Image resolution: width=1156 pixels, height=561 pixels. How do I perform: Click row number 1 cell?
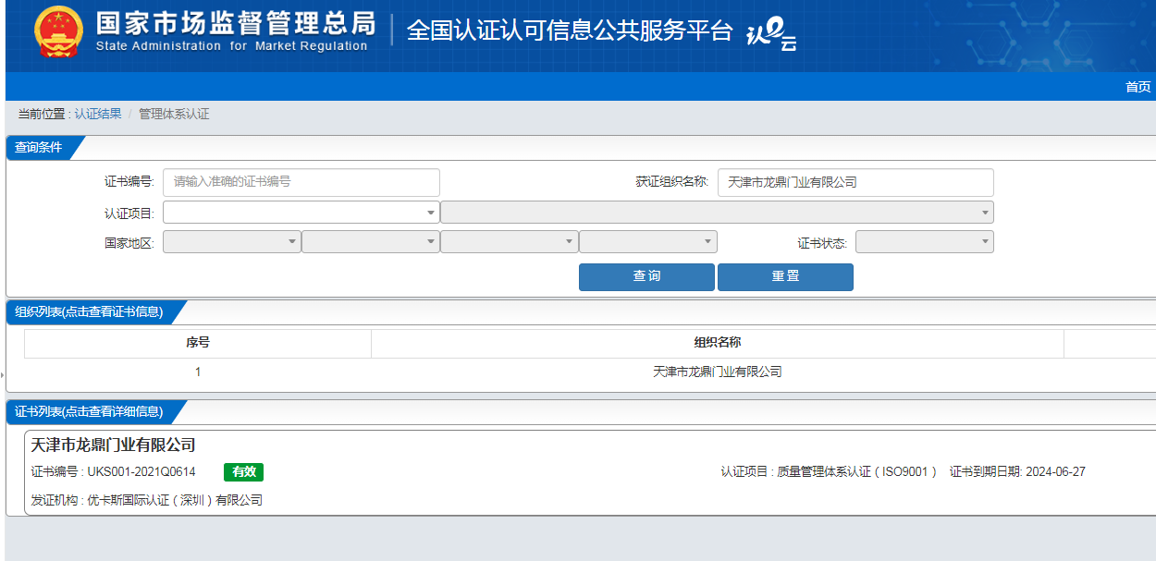click(x=198, y=372)
